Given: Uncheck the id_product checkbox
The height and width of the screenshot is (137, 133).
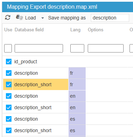Looking at the screenshot, I should click(9, 62).
